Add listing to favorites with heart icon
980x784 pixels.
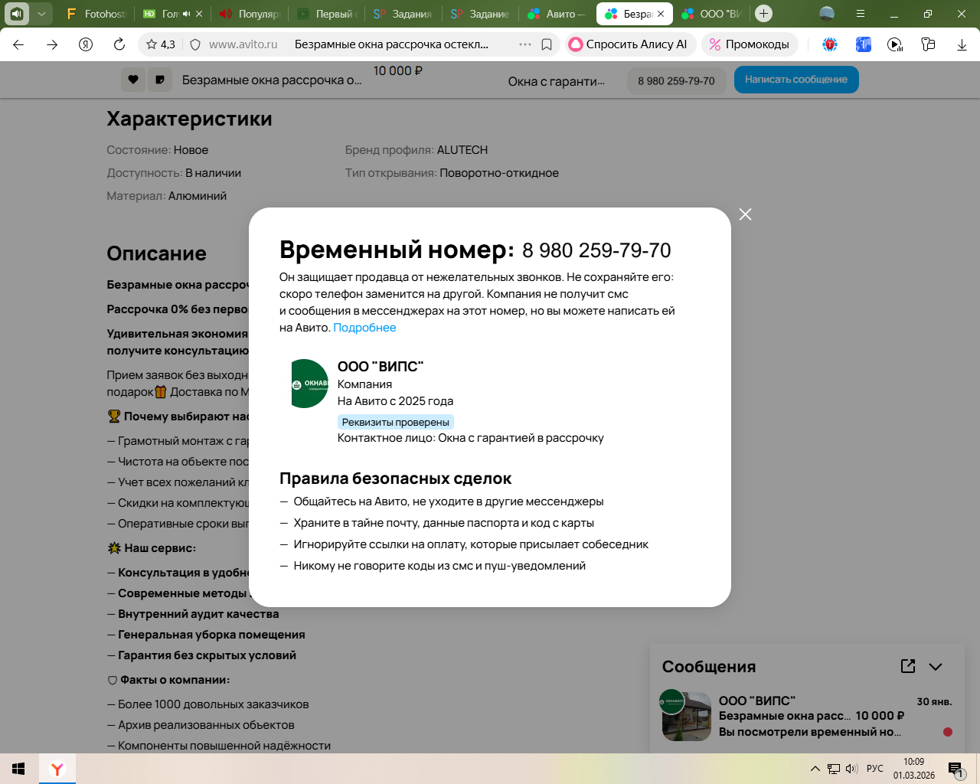(x=133, y=80)
